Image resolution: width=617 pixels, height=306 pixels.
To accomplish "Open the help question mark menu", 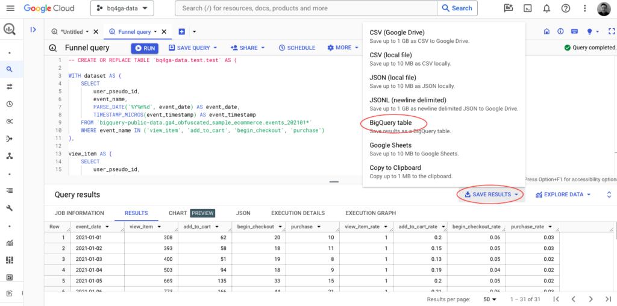I will (566, 8).
